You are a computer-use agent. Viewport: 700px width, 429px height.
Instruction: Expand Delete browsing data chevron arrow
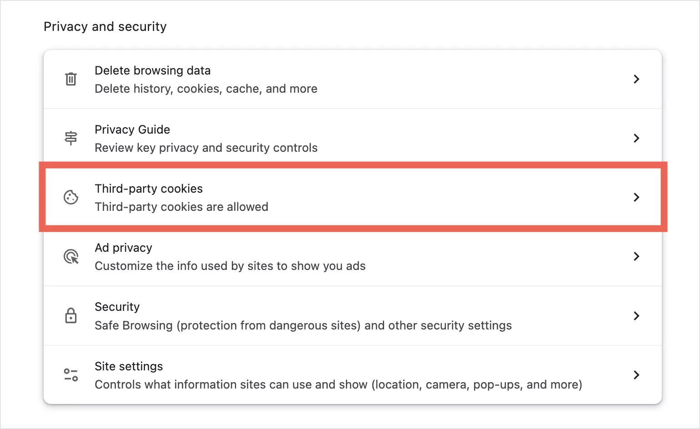pyautogui.click(x=636, y=79)
